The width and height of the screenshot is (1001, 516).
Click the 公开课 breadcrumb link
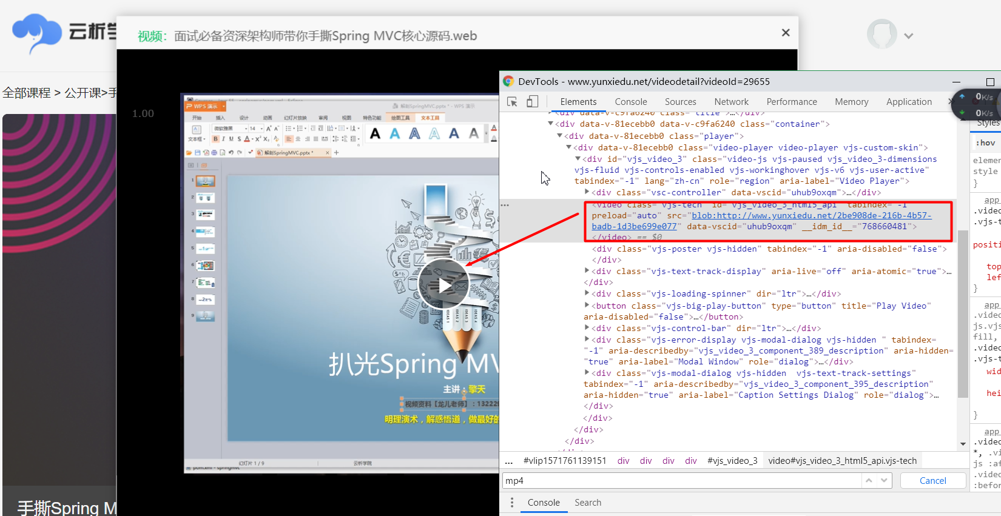pos(82,93)
